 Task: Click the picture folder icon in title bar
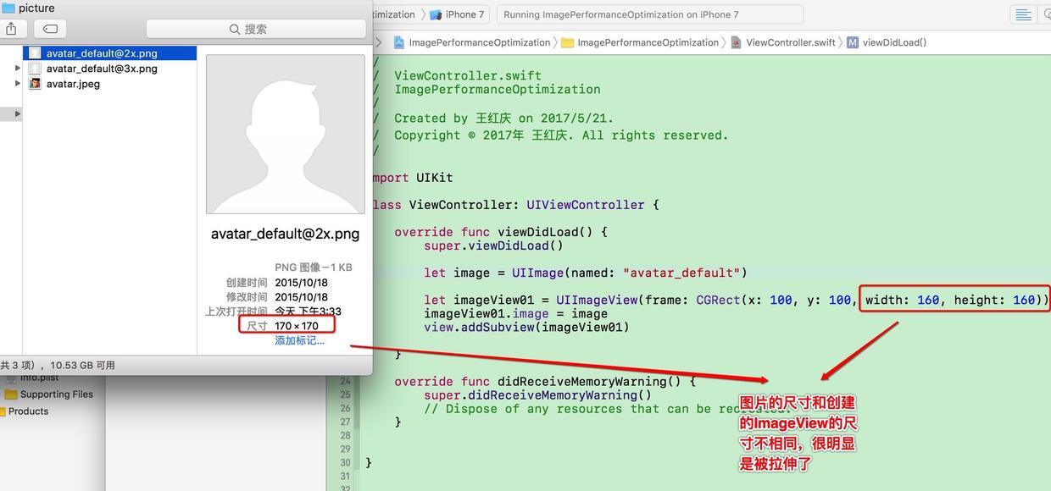[x=8, y=8]
